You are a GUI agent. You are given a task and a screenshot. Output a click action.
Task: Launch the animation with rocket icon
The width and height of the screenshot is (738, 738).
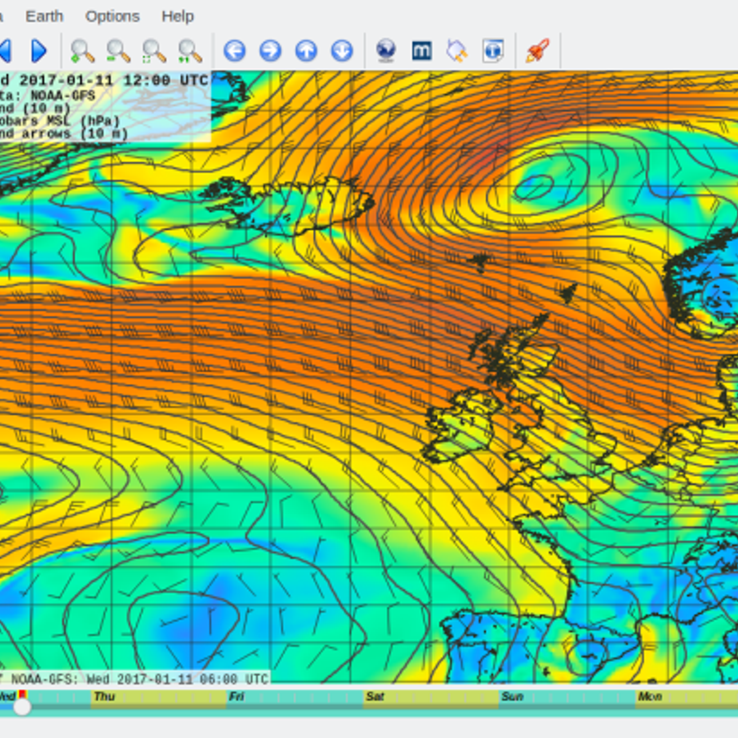click(x=537, y=51)
